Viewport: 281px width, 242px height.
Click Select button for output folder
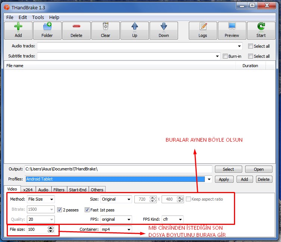click(228, 169)
